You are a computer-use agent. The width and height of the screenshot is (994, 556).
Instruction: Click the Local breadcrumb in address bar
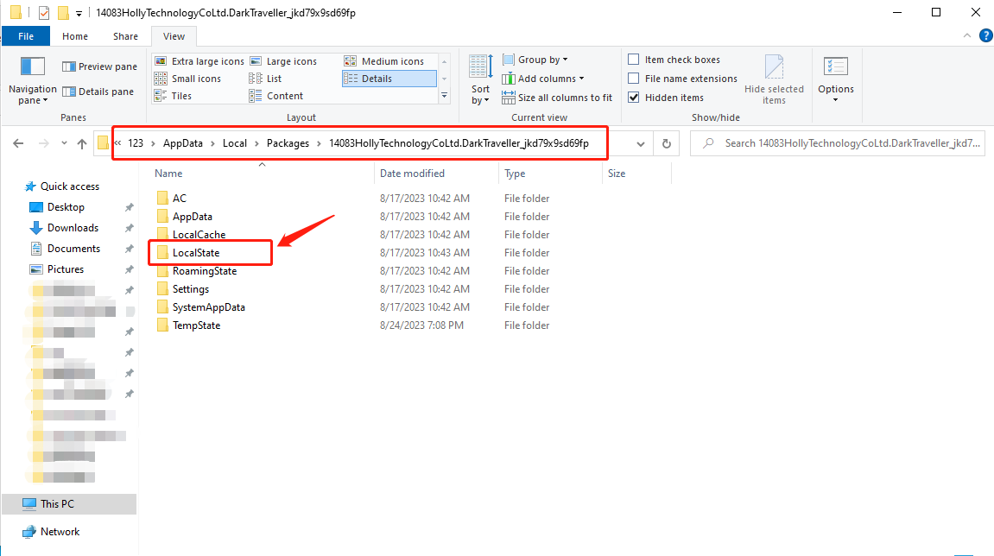(x=235, y=143)
